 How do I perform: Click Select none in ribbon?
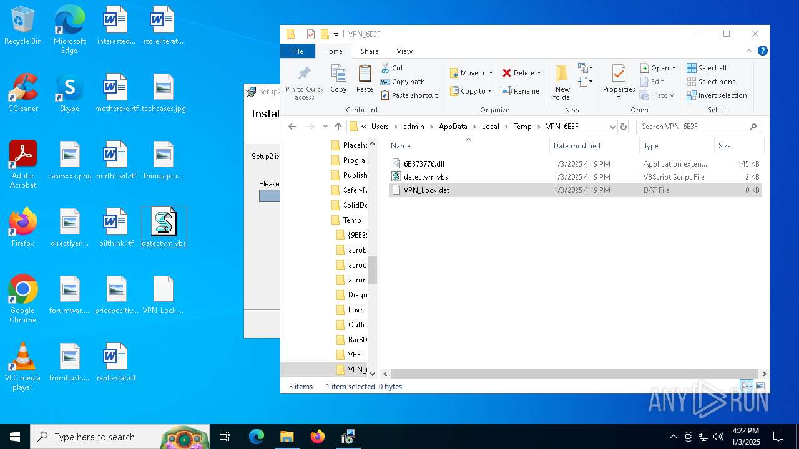[x=711, y=82]
